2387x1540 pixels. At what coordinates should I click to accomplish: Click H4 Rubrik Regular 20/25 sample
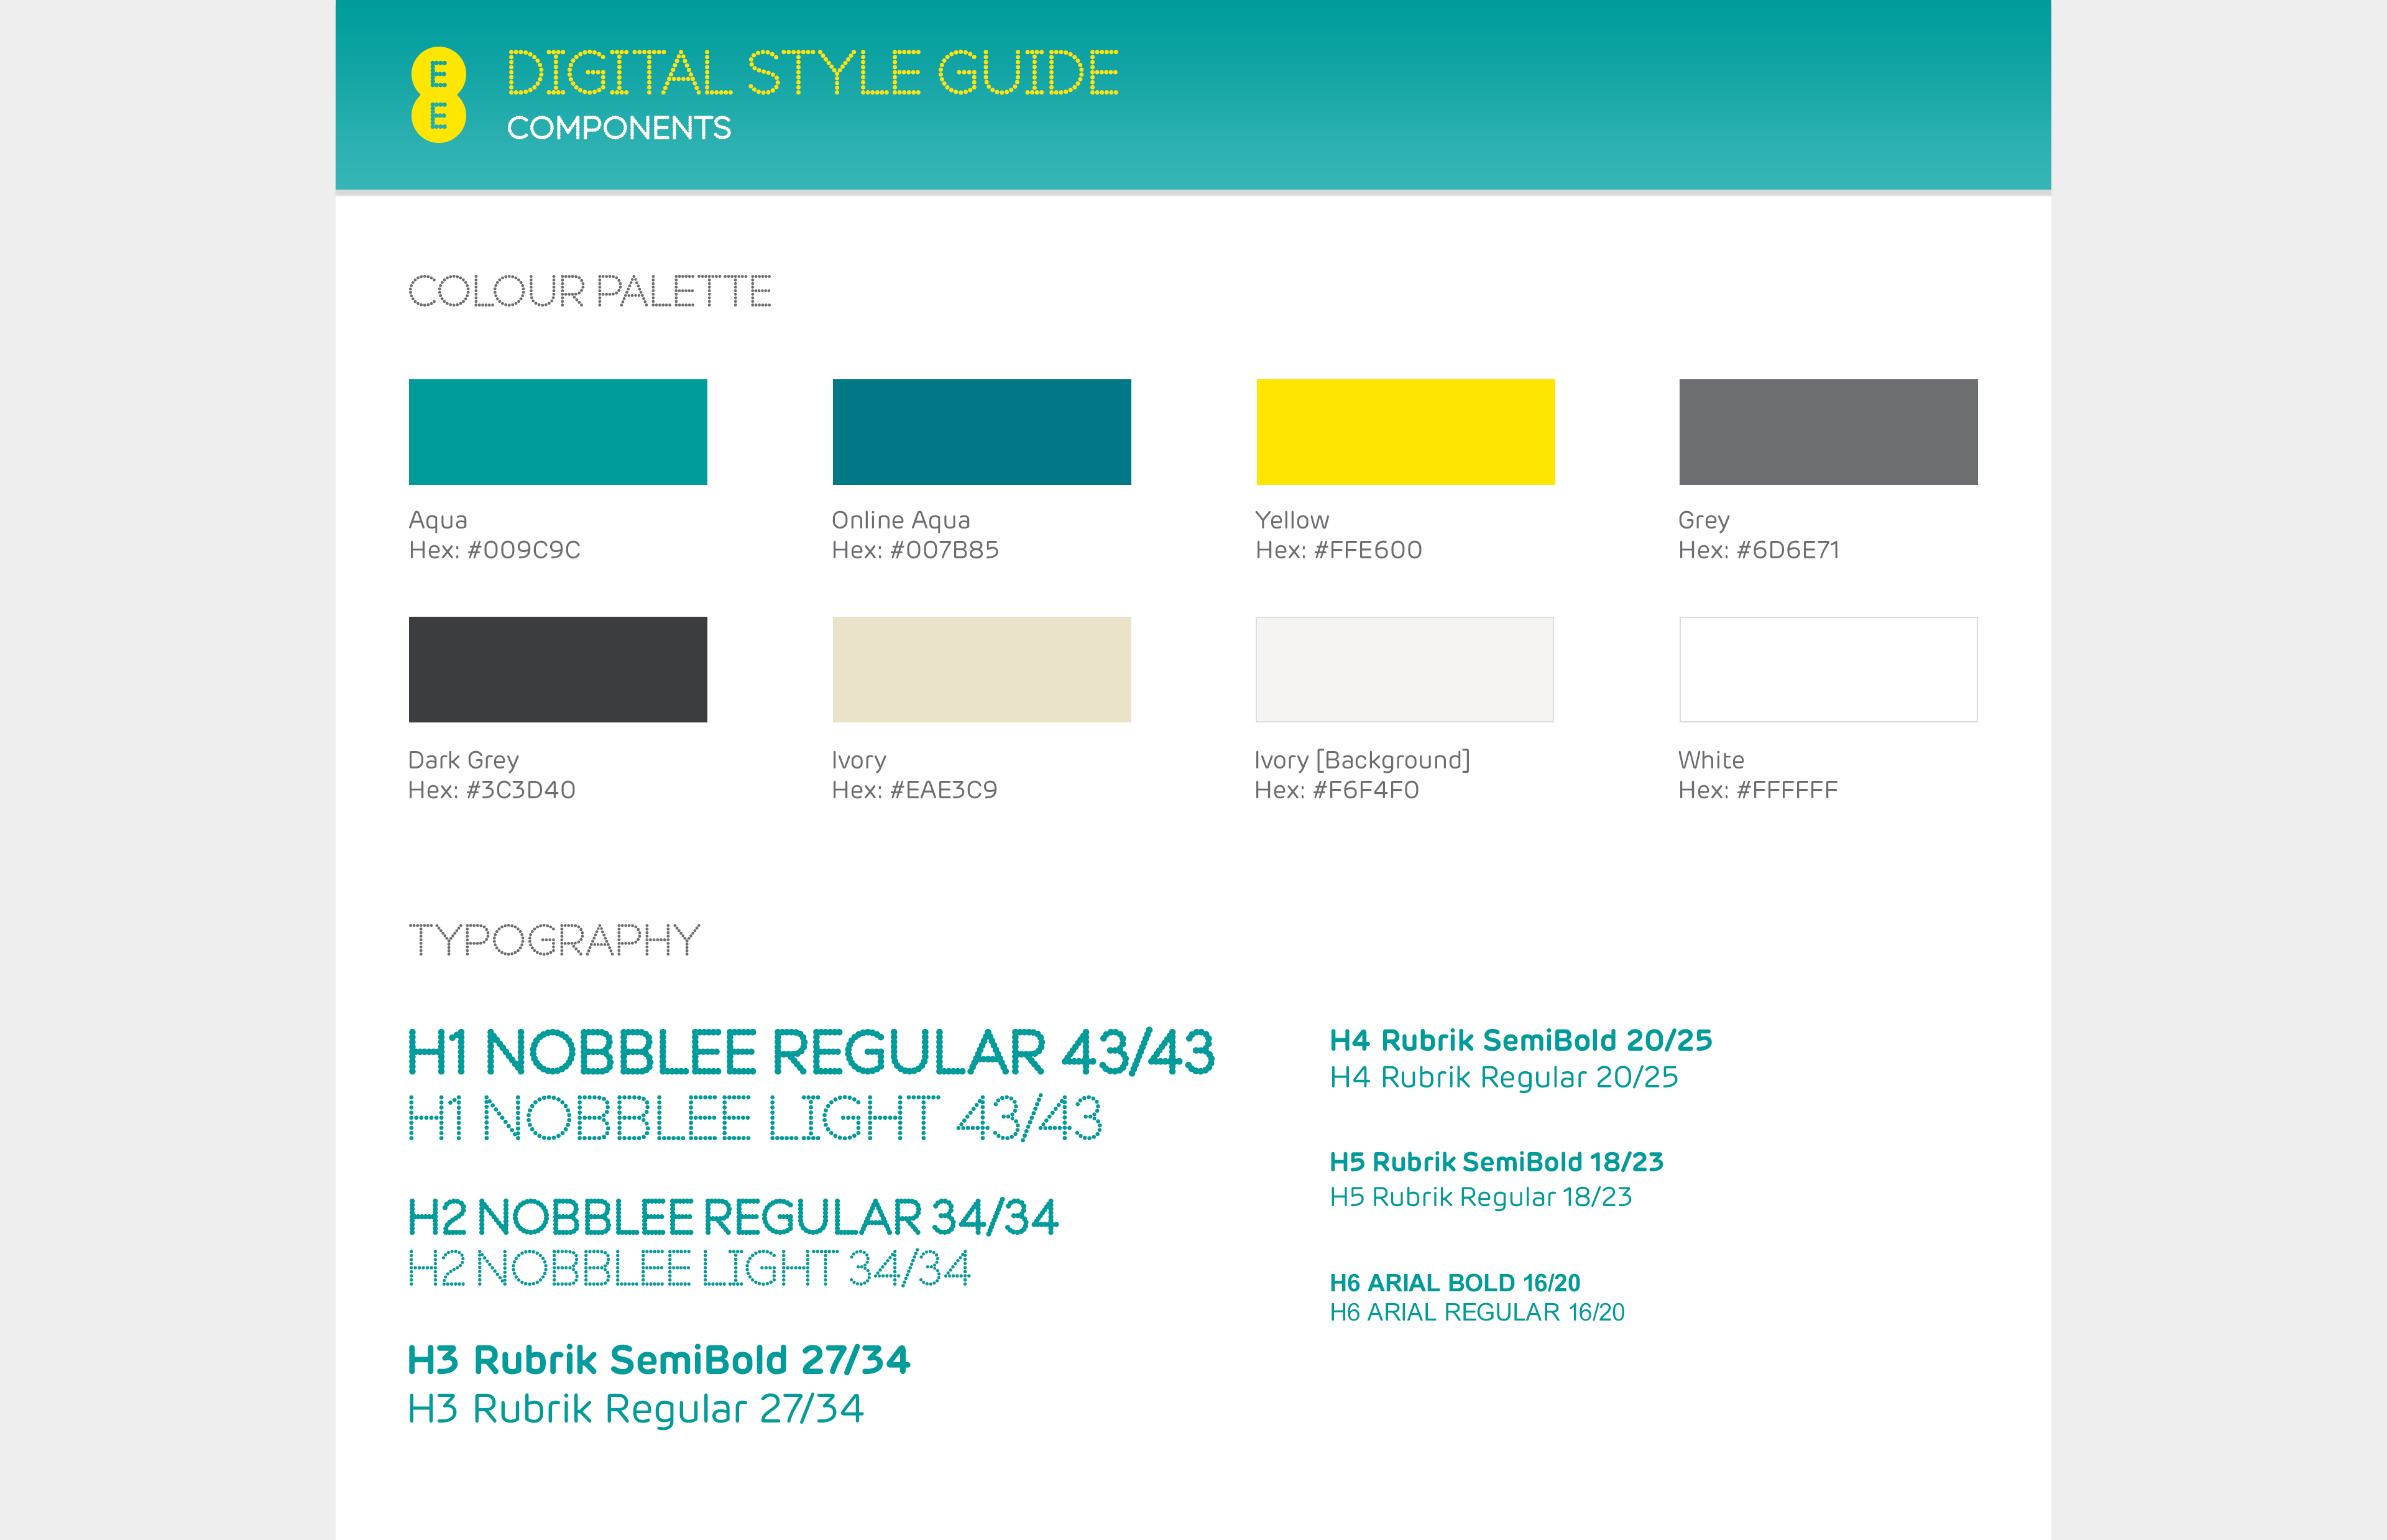tap(1503, 1077)
